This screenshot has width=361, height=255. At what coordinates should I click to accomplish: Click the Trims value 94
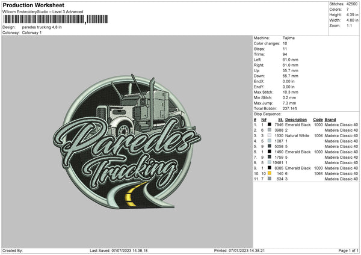[x=285, y=54]
